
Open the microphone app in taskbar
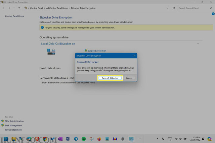pyautogui.click(x=123, y=139)
